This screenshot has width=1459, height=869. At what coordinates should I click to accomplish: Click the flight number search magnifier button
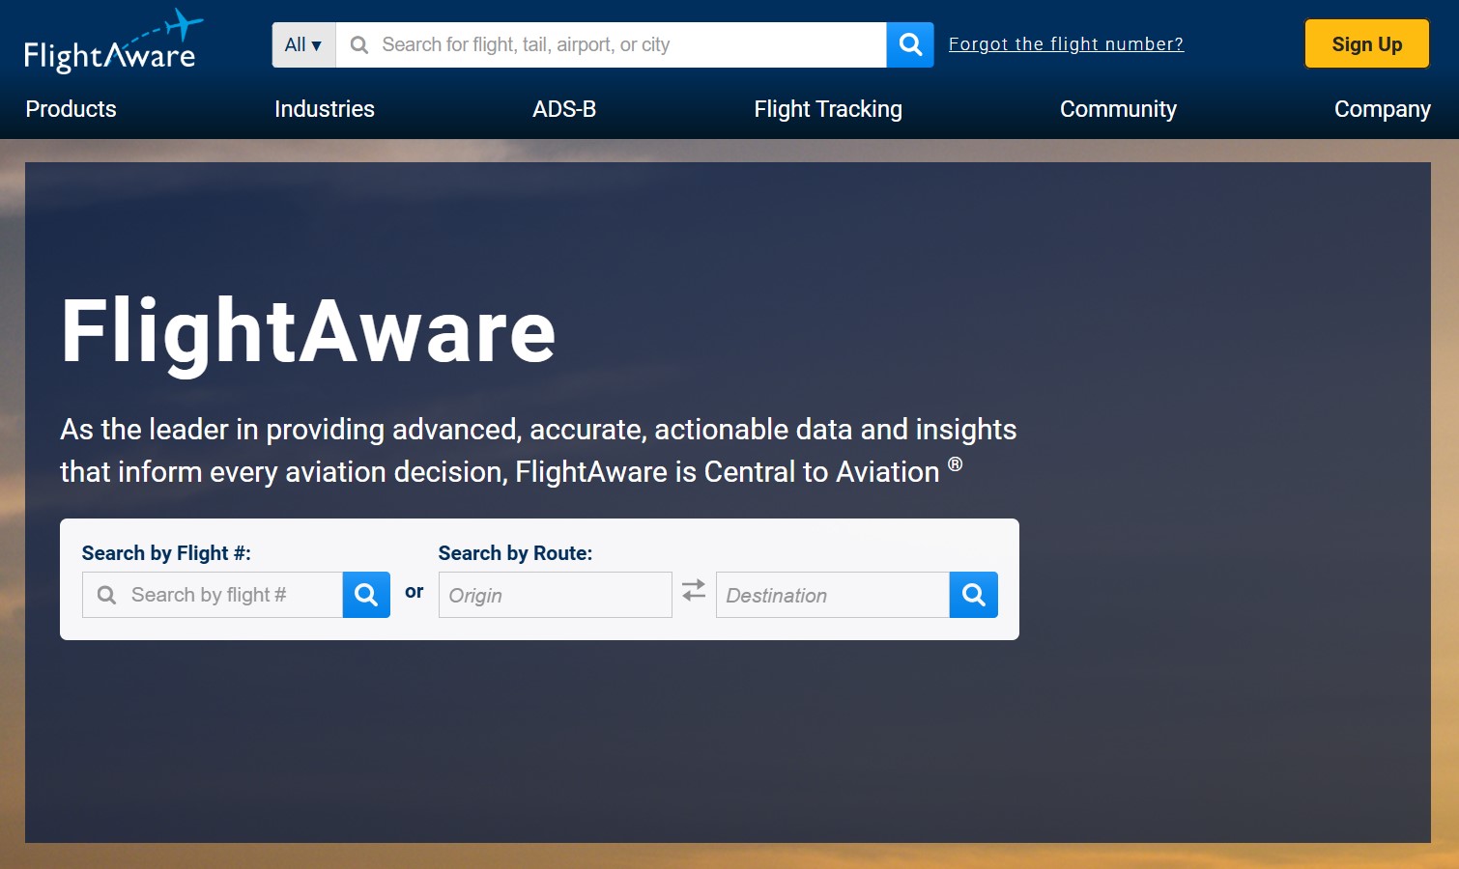point(366,595)
